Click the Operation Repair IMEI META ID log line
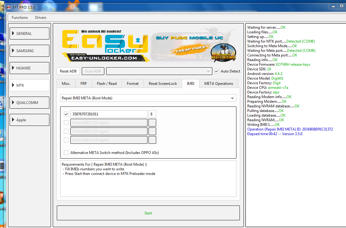The width and height of the screenshot is (346, 228). coord(290,129)
